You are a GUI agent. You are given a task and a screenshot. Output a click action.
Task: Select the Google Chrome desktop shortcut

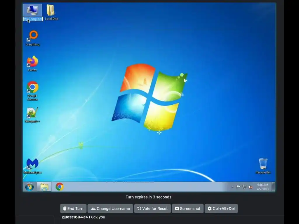32,91
